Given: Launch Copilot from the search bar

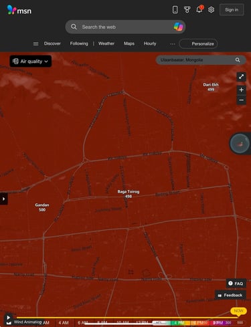Looking at the screenshot, I should [178, 27].
